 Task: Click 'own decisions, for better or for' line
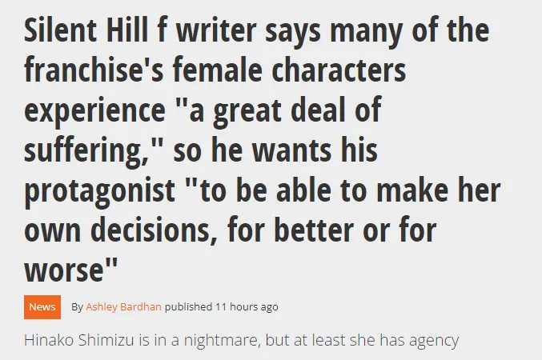pos(231,230)
